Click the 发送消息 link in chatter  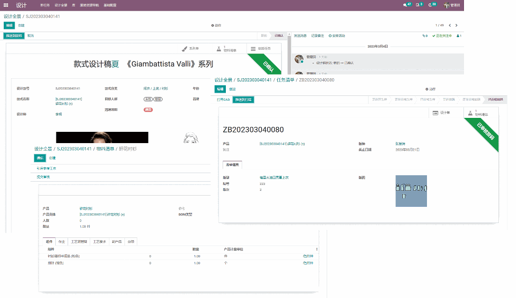pyautogui.click(x=300, y=36)
